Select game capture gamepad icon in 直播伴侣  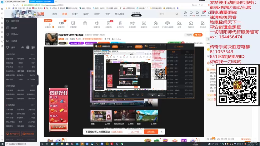pos(97,94)
